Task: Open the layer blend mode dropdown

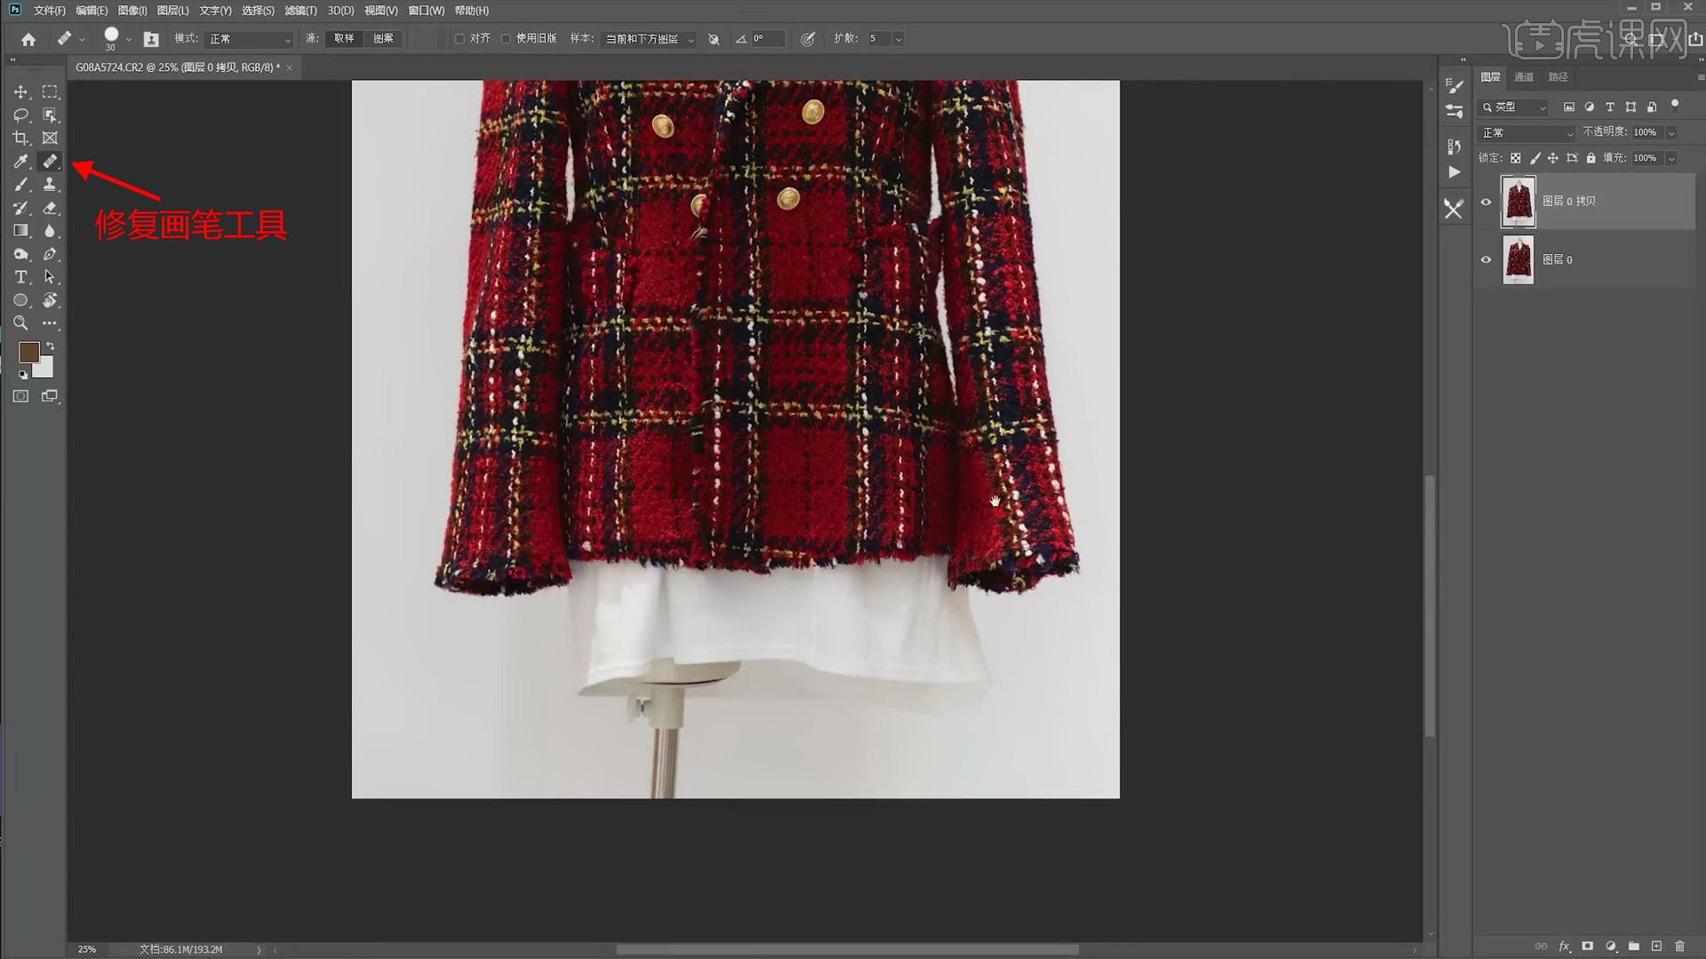Action: tap(1527, 132)
